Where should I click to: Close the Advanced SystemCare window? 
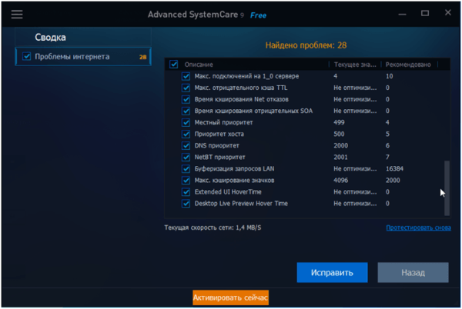(447, 12)
